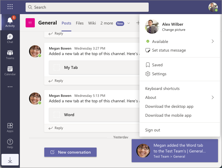Open Help in the sidebar

(x=10, y=144)
